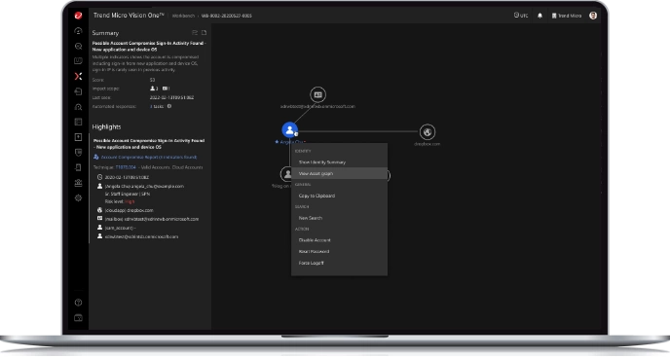
Task: Click the dropbox.com label under globe node
Action: 427,144
